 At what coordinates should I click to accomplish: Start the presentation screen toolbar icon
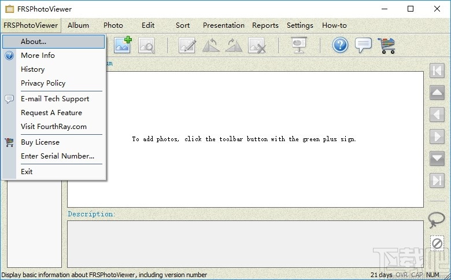[x=299, y=45]
